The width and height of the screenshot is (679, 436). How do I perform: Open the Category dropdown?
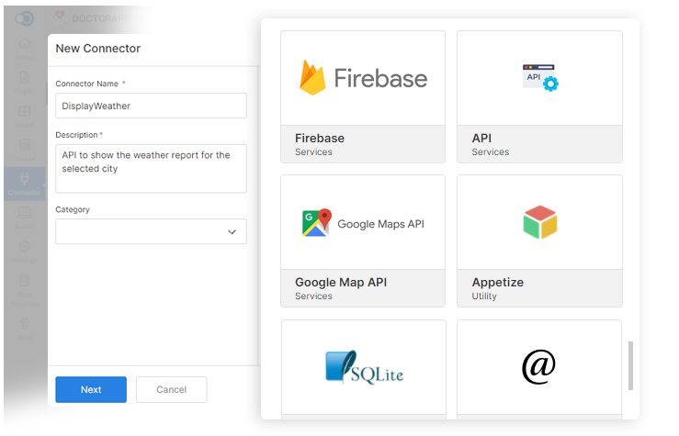click(x=151, y=231)
